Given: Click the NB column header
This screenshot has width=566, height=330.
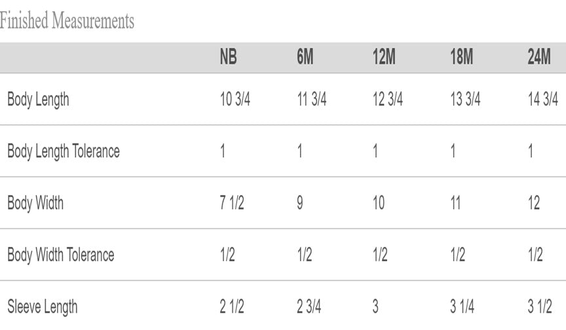Looking at the screenshot, I should [x=228, y=57].
